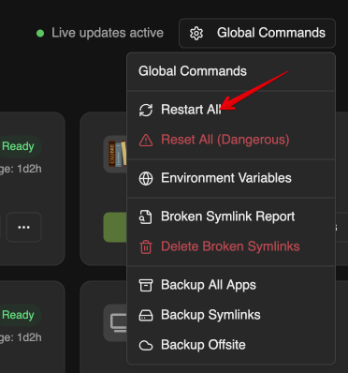Click the cloud icon beside Backup Offsite
348x373 pixels.
pyautogui.click(x=146, y=346)
